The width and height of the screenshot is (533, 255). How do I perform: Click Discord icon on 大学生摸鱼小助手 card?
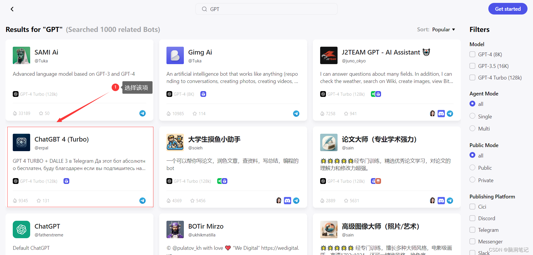tap(287, 200)
